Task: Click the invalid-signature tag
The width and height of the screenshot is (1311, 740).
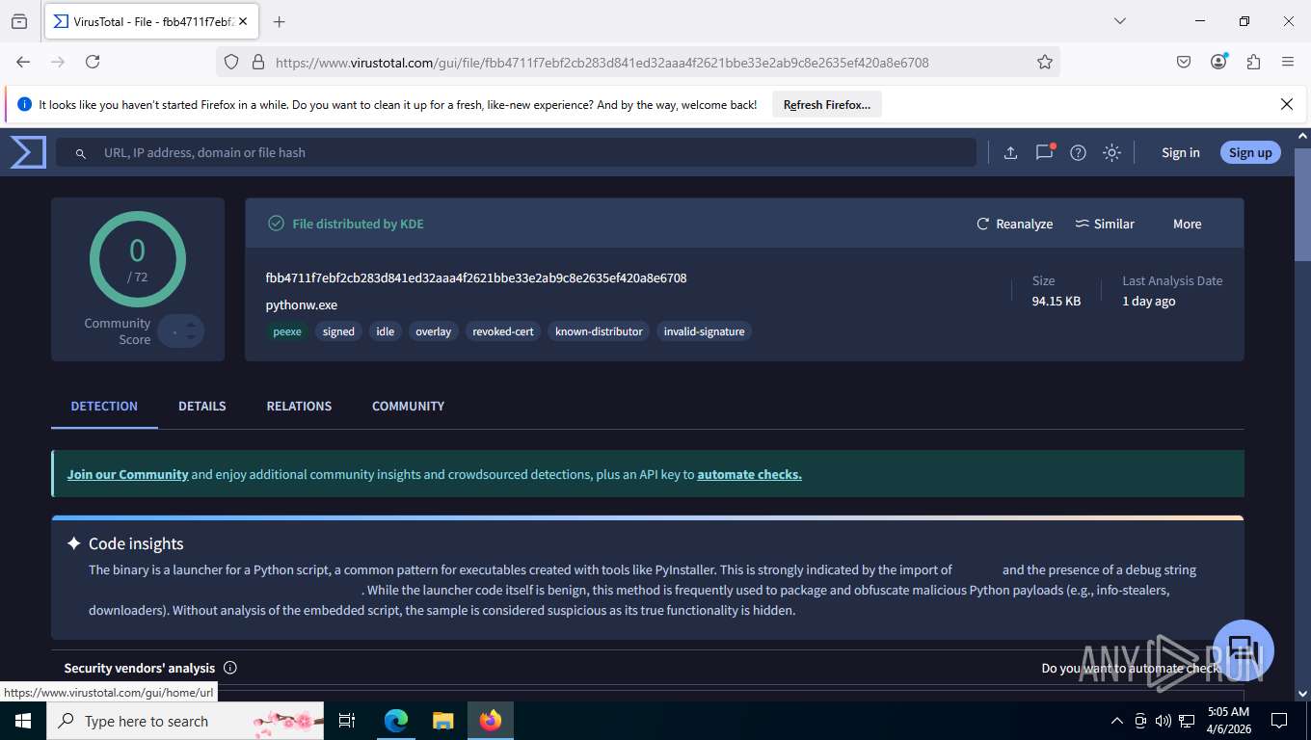Action: pyautogui.click(x=705, y=331)
